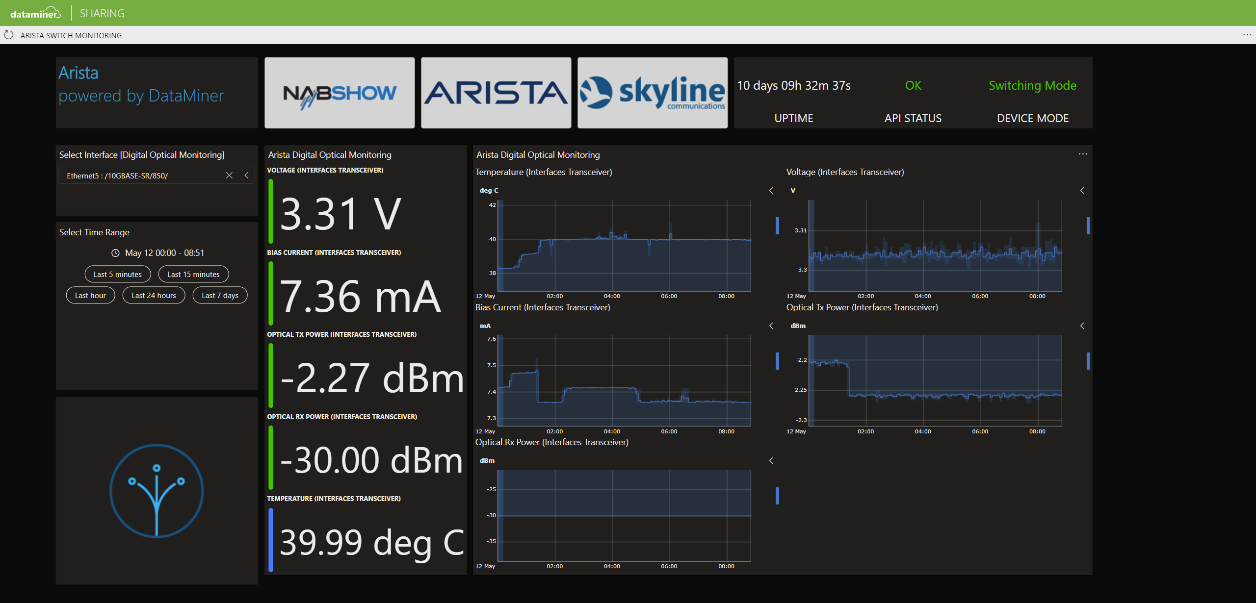This screenshot has height=603, width=1256.
Task: Collapse legend arrow on Optical Rx Power chart
Action: pos(771,461)
